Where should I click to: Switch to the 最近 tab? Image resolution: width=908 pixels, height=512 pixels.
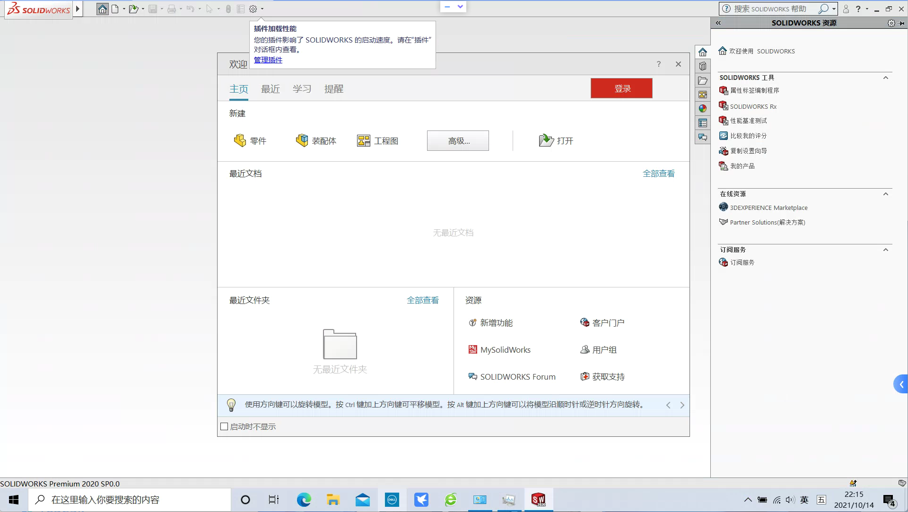tap(271, 89)
